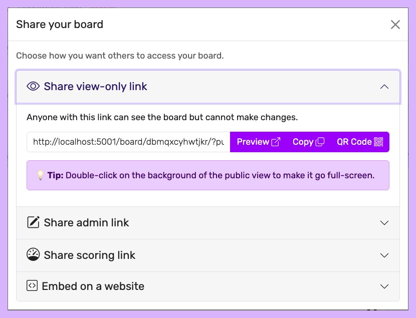Expand the Share scoring link chevron
This screenshot has height=318, width=416.
384,255
